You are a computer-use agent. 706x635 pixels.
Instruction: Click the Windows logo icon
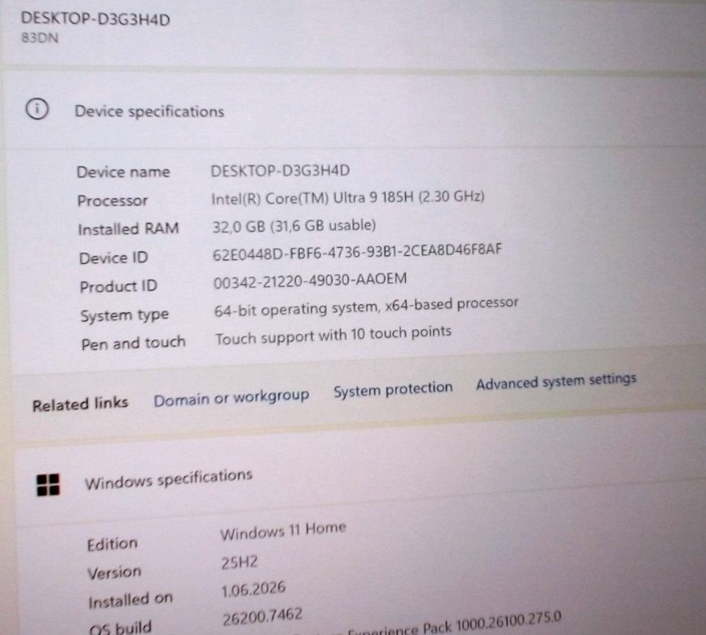point(48,485)
